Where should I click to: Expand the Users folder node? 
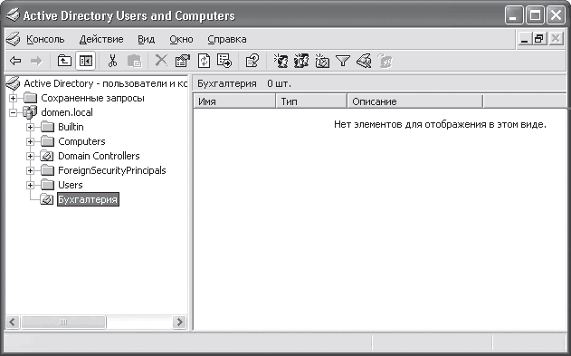tap(30, 185)
